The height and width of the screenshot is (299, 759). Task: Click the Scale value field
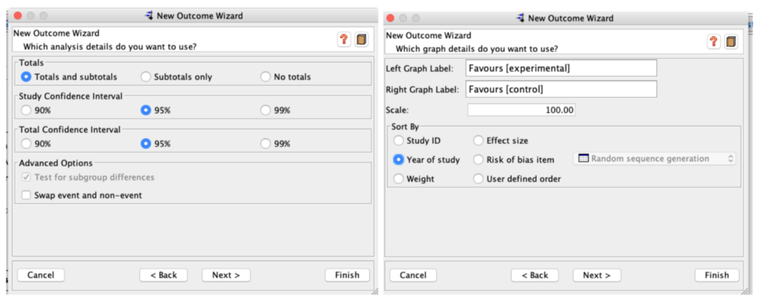[521, 110]
